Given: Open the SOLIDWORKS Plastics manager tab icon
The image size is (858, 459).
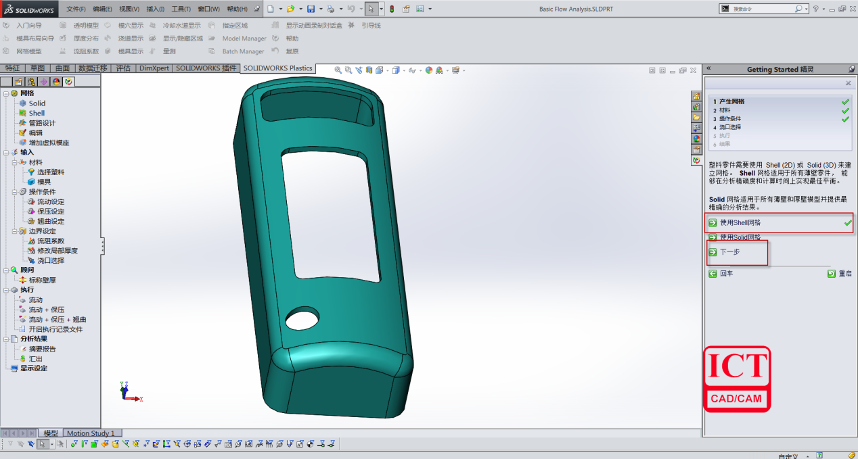Looking at the screenshot, I should [x=68, y=81].
